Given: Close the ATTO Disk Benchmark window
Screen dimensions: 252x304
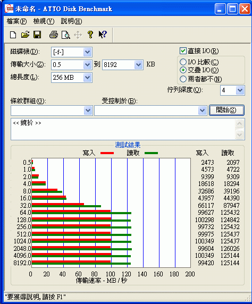Looking at the screenshot, I should (245, 9).
